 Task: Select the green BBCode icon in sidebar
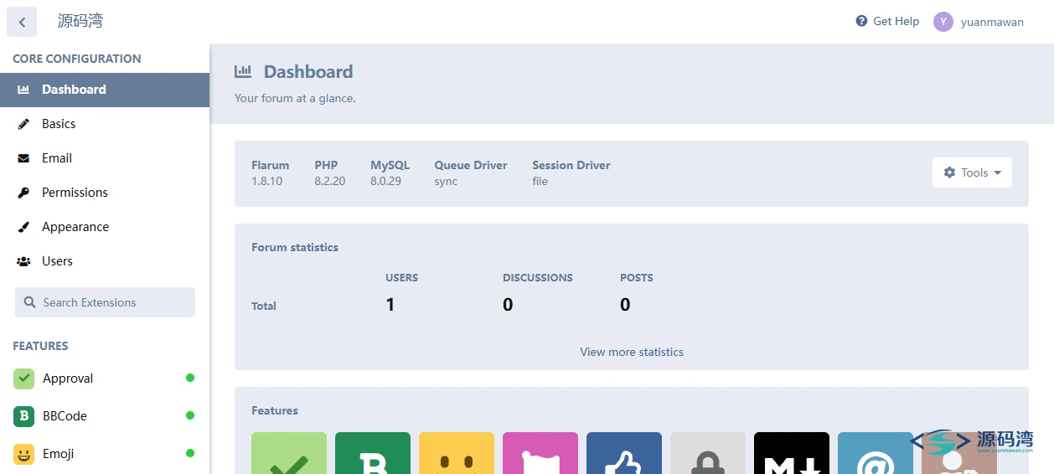[23, 416]
